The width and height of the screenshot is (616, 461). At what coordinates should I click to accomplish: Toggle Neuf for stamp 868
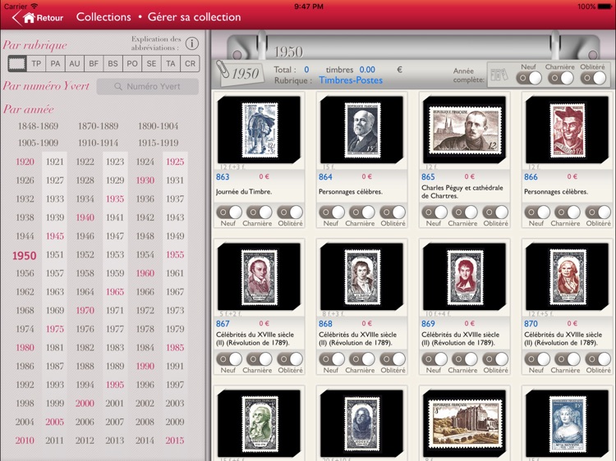(x=333, y=359)
